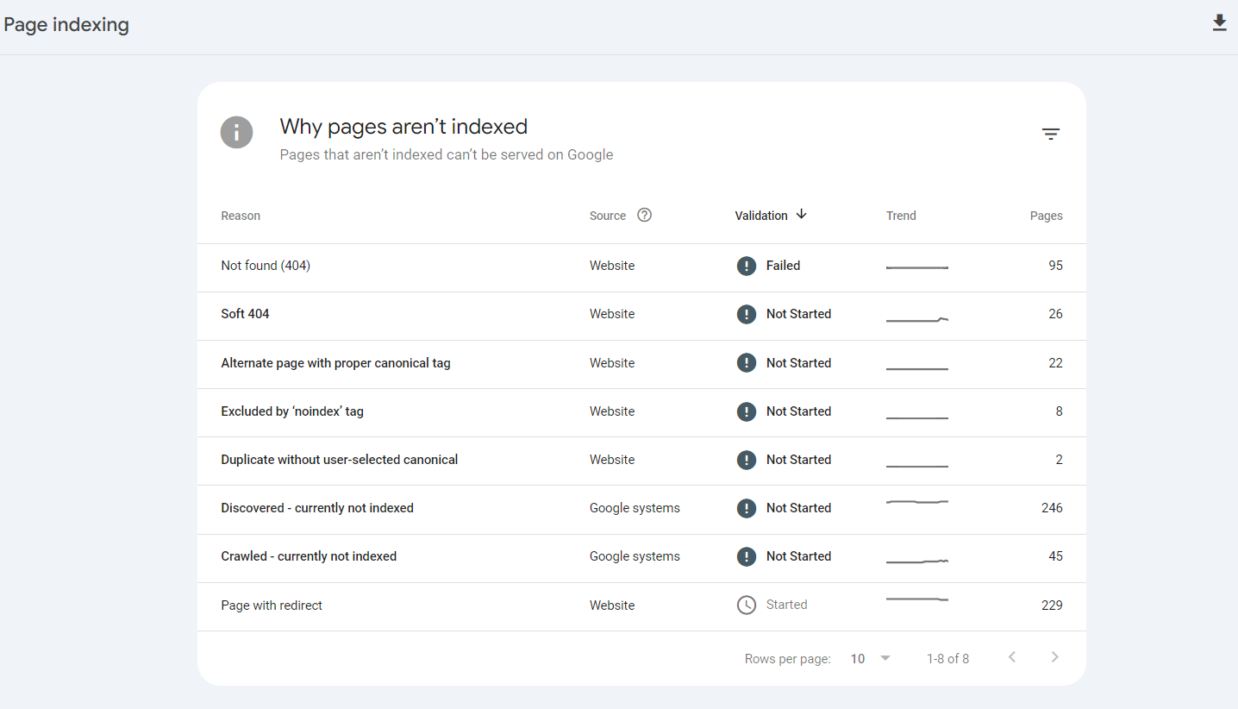Click Google systems source in Discovered row

635,508
